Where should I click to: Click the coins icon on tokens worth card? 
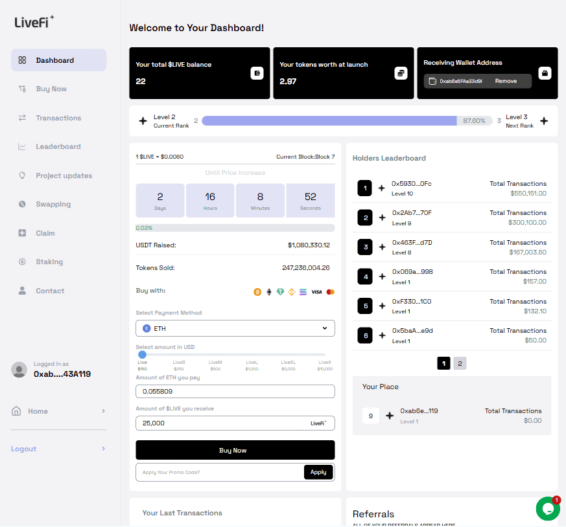(x=401, y=73)
